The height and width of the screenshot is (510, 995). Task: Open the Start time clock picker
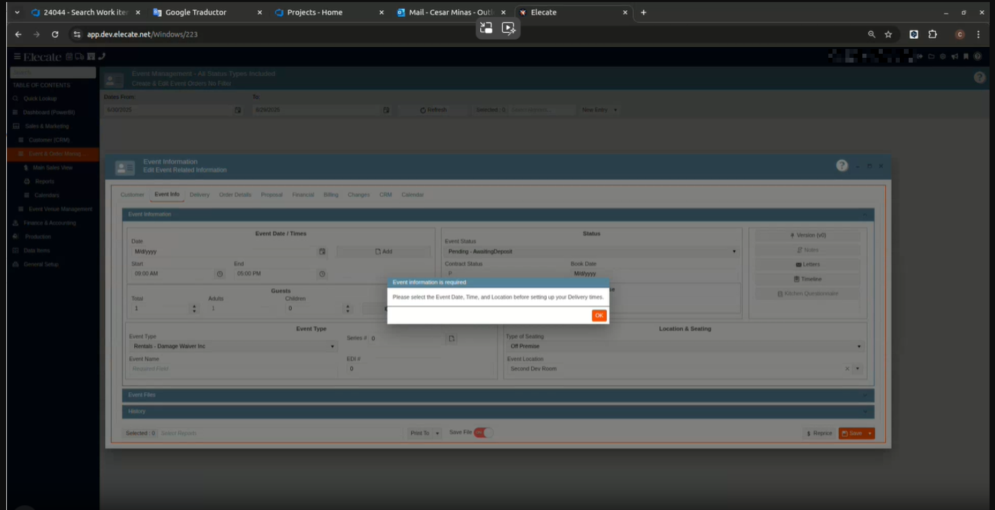click(x=220, y=274)
